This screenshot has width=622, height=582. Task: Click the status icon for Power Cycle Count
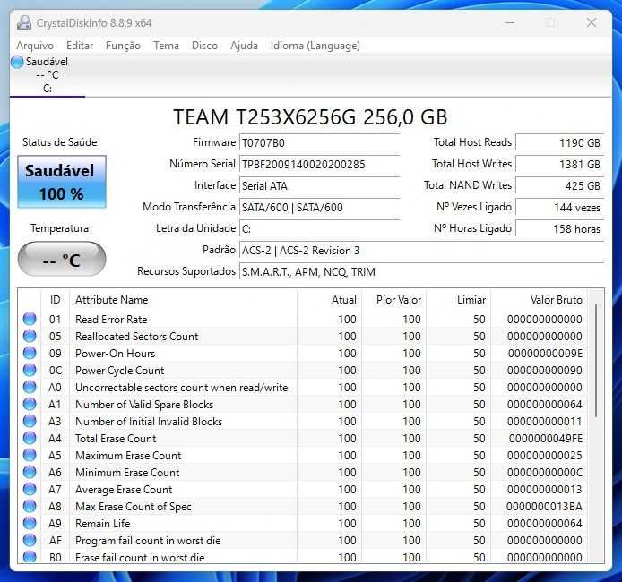[x=30, y=370]
